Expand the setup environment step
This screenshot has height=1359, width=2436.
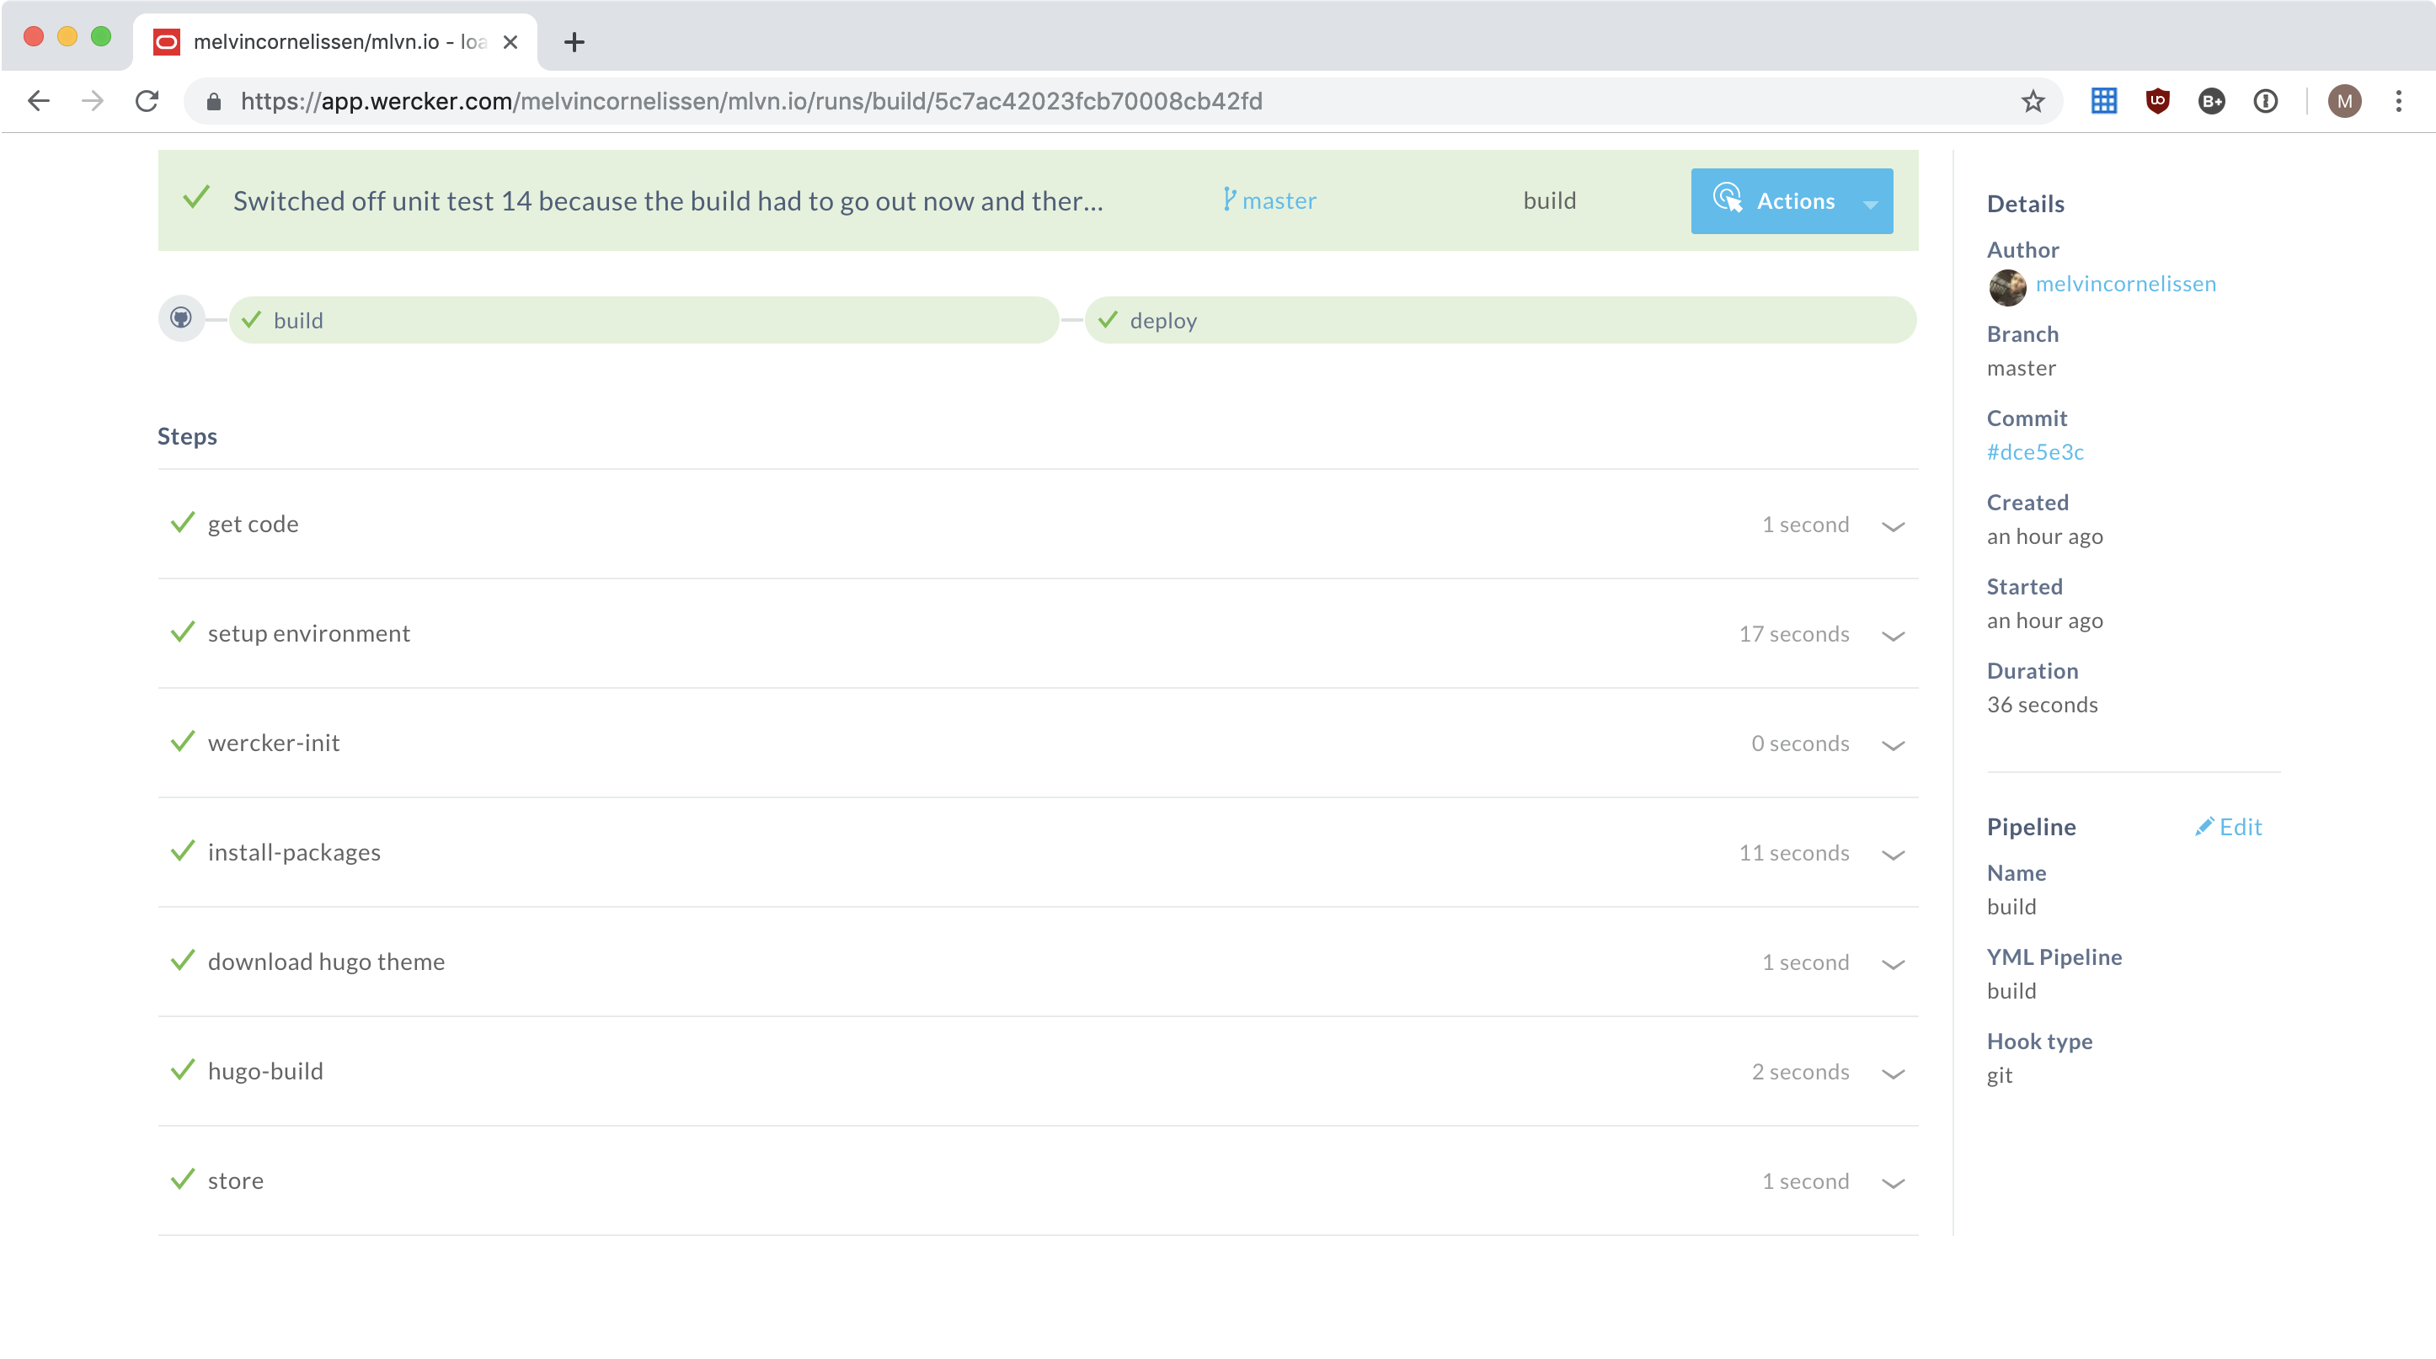(x=1892, y=635)
